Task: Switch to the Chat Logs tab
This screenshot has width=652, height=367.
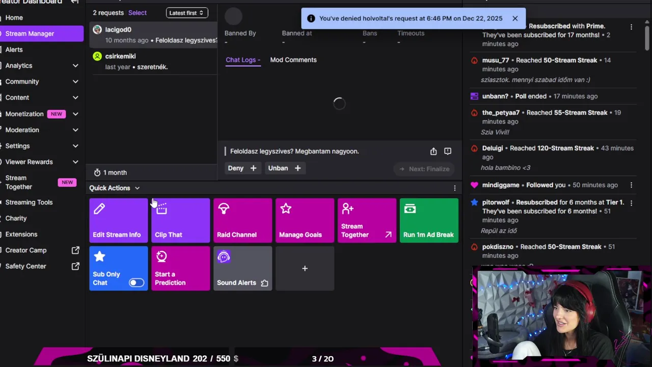Action: pyautogui.click(x=243, y=60)
